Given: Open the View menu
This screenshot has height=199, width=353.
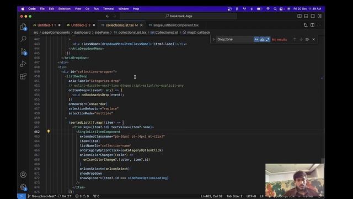Looking at the screenshot, I should pyautogui.click(x=78, y=9).
